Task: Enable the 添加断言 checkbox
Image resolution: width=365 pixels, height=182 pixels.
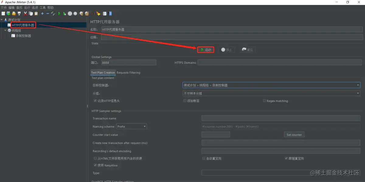Action: (185, 101)
